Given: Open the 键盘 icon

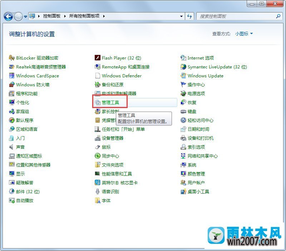Looking at the screenshot, I should (x=183, y=111).
